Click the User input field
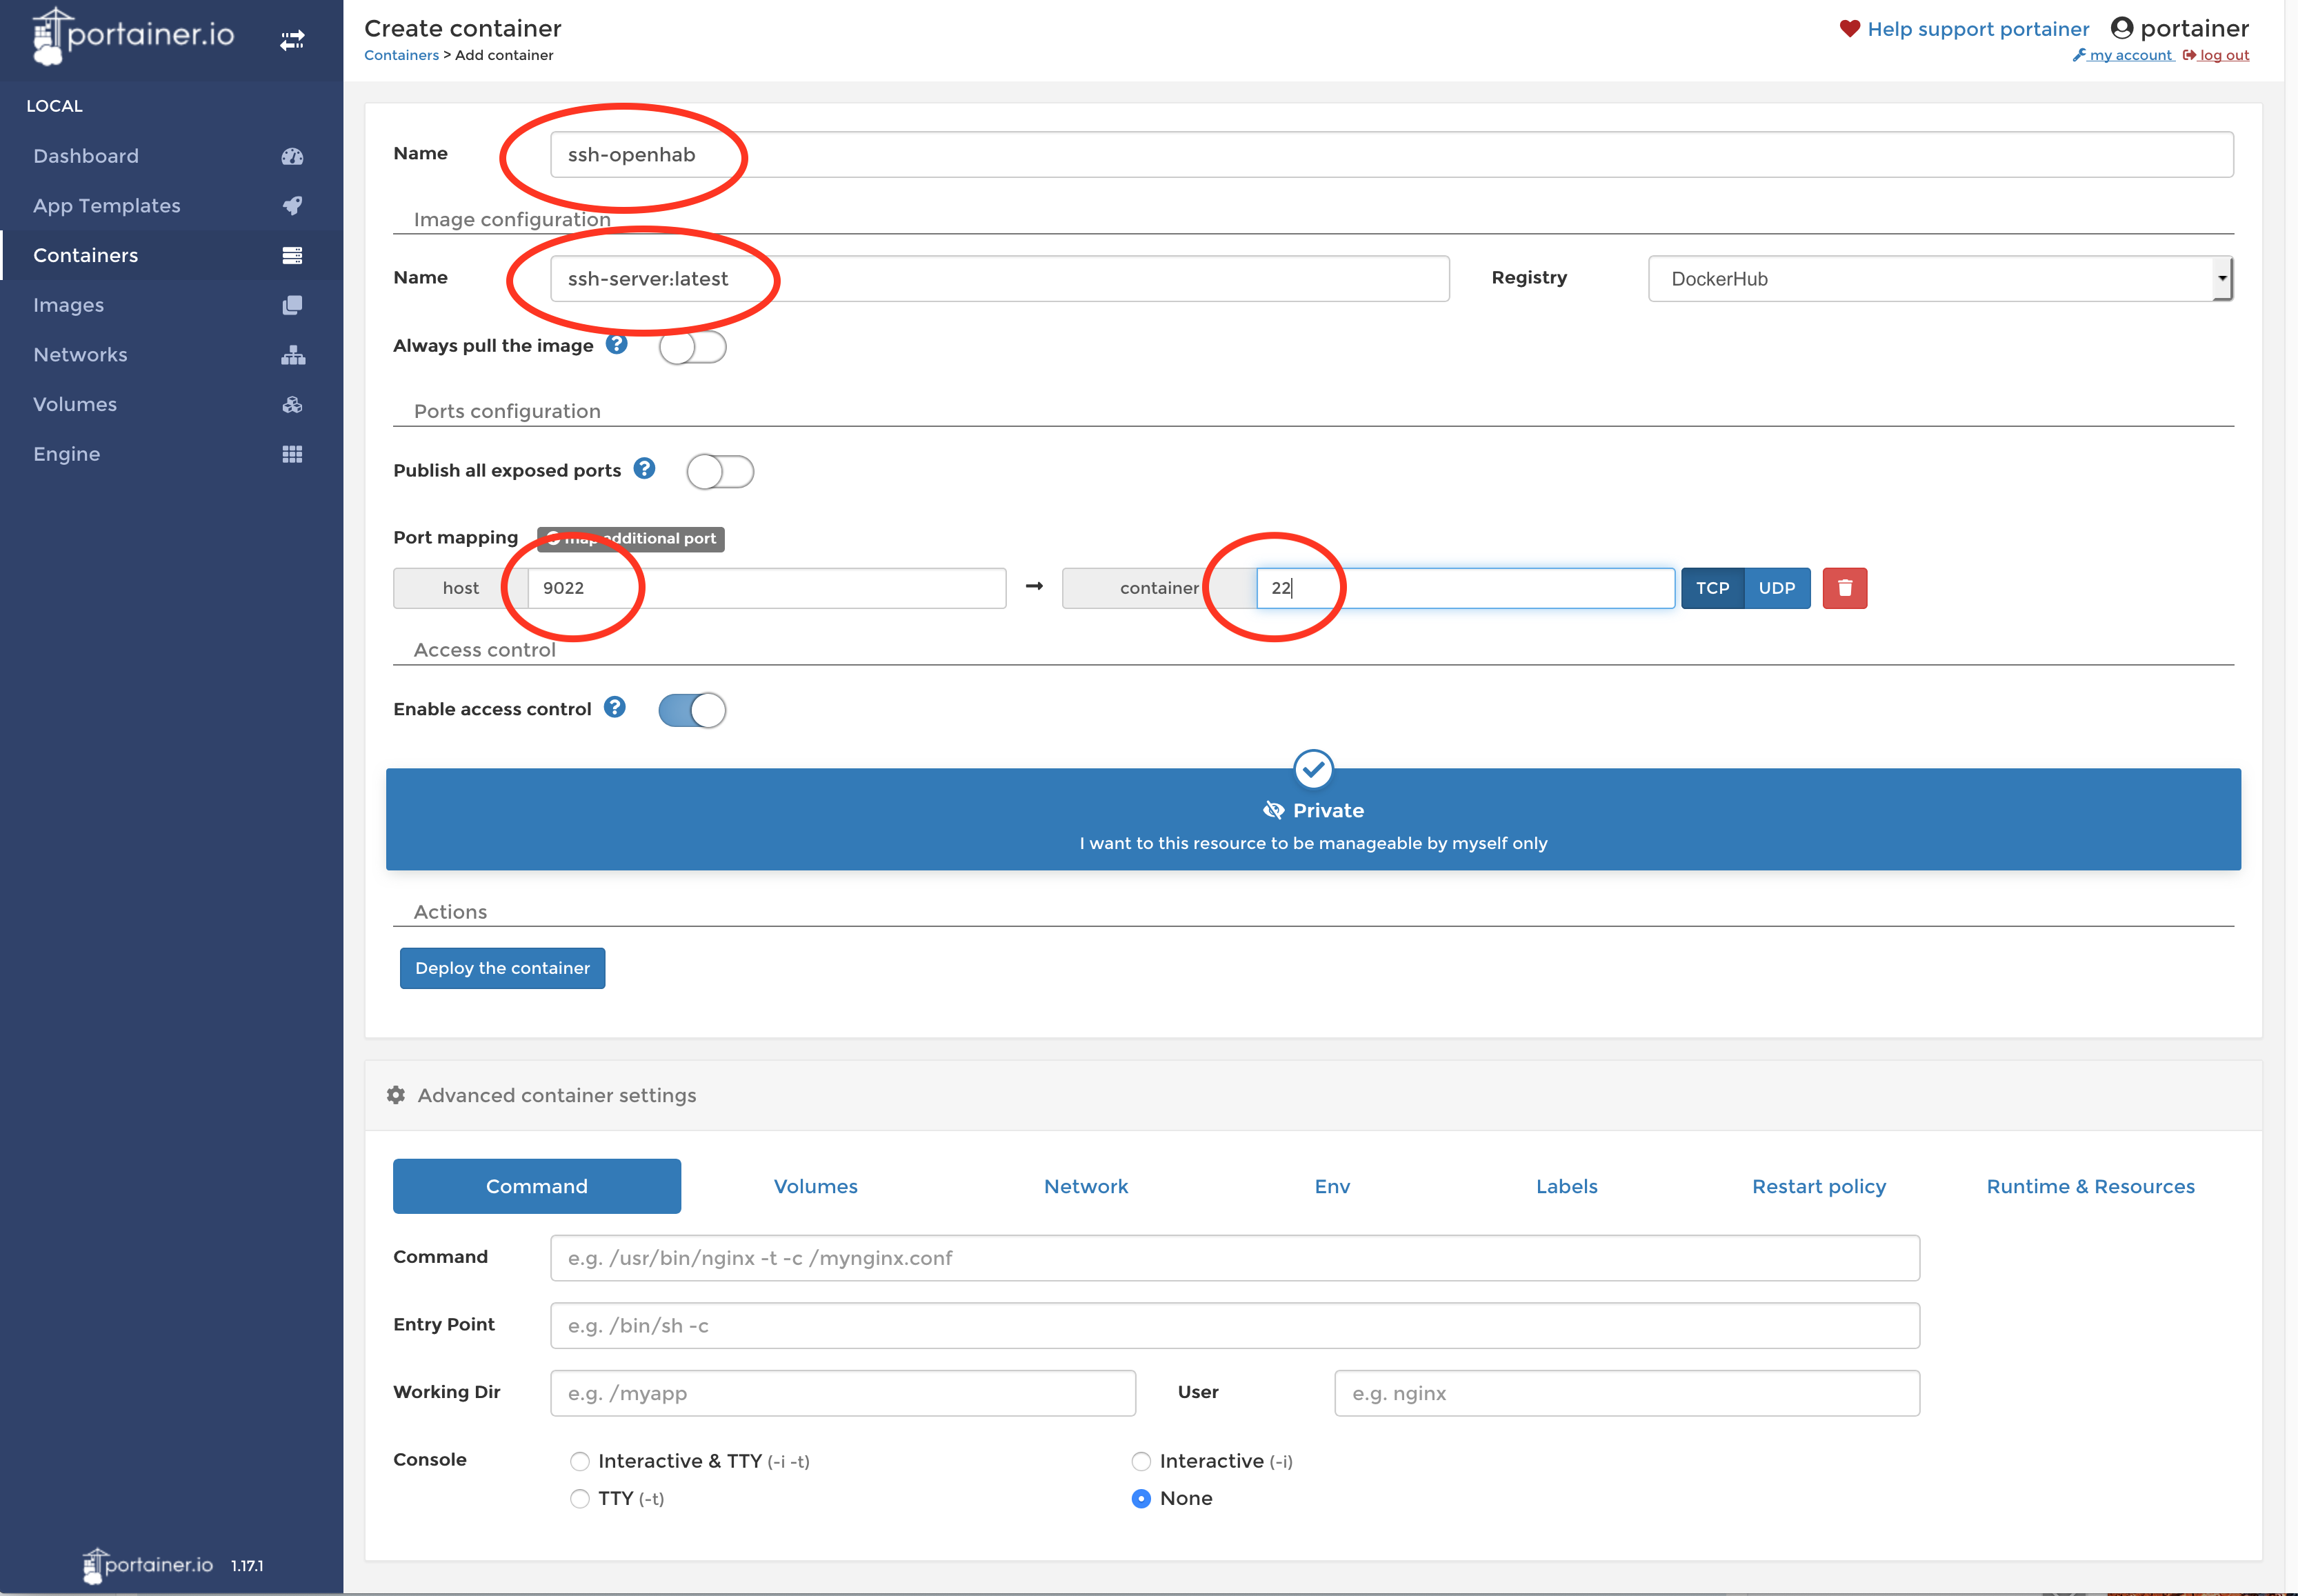Image resolution: width=2298 pixels, height=1596 pixels. click(1627, 1393)
